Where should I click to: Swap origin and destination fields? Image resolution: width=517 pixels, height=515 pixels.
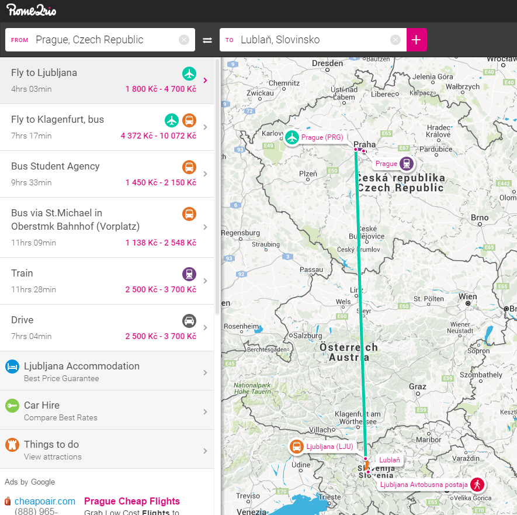tap(207, 40)
